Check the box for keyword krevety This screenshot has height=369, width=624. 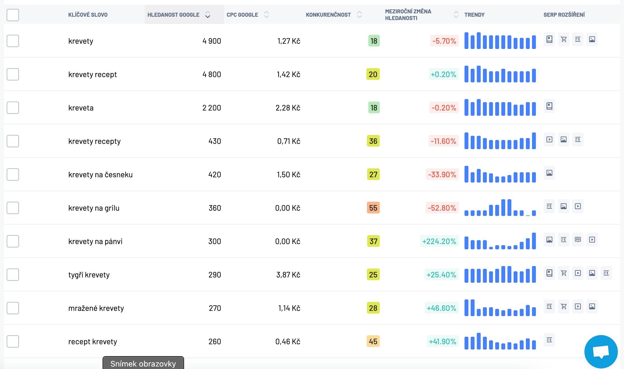pos(13,41)
